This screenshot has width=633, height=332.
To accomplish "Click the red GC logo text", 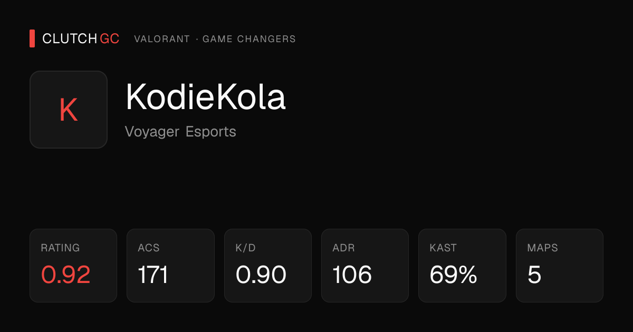I will coord(110,38).
